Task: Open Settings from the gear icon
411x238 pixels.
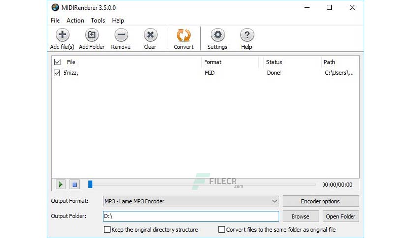Action: click(x=218, y=35)
